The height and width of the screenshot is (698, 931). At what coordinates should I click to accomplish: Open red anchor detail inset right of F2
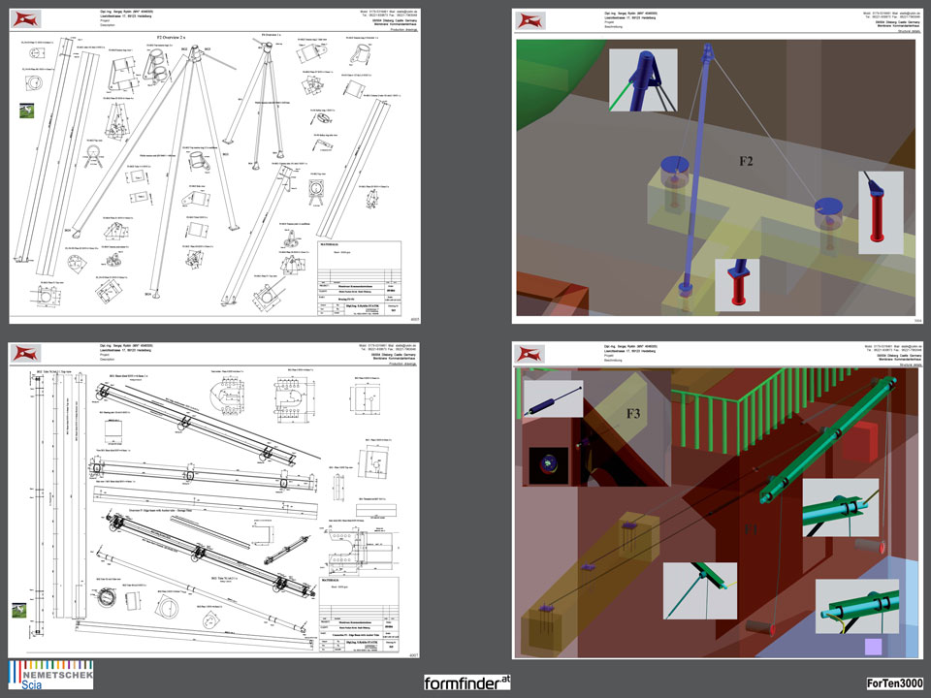pyautogui.click(x=879, y=207)
